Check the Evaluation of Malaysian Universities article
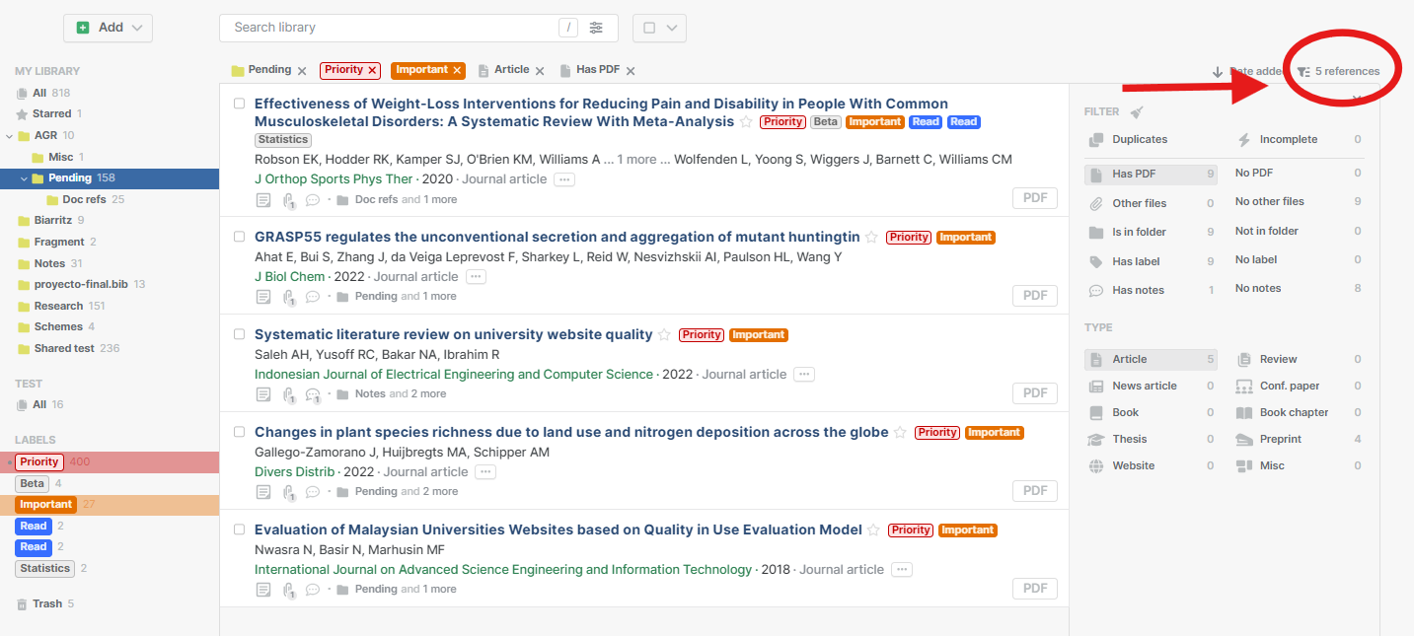Image resolution: width=1414 pixels, height=636 pixels. (x=239, y=530)
